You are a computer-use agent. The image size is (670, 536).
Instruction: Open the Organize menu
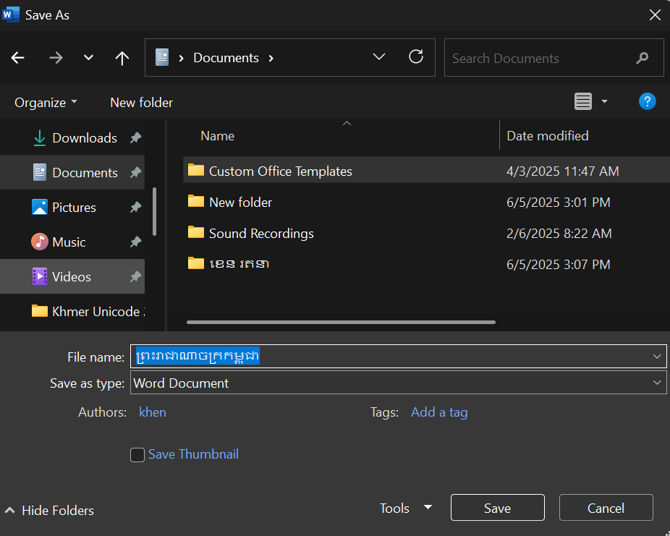click(x=46, y=103)
